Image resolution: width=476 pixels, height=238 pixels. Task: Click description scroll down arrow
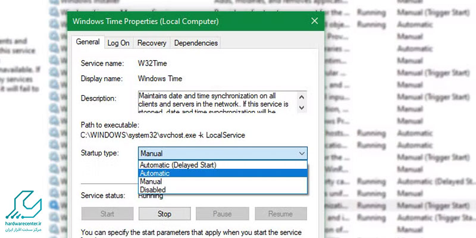pyautogui.click(x=302, y=108)
